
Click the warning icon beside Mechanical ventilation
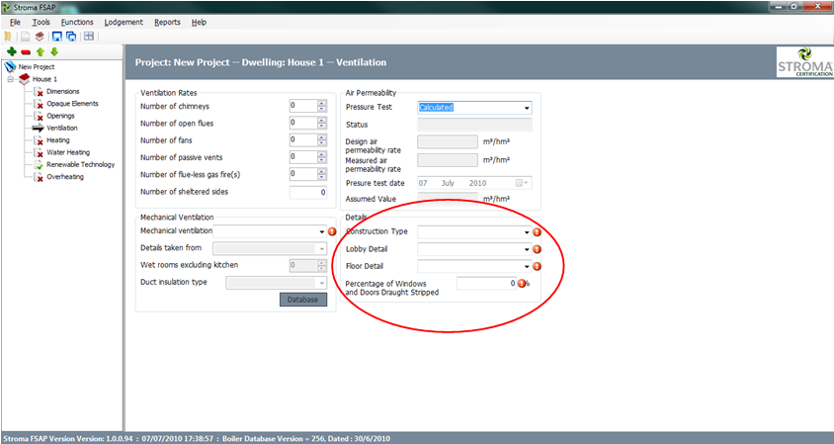point(332,231)
